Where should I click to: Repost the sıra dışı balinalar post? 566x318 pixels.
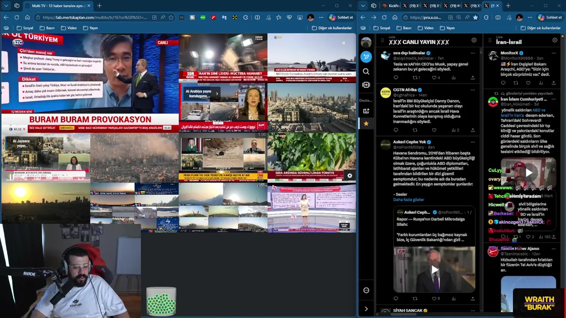pyautogui.click(x=415, y=78)
